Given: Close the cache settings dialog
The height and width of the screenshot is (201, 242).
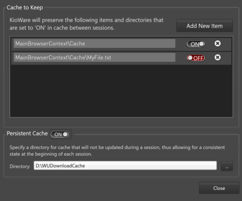Looking at the screenshot, I should [x=219, y=188].
